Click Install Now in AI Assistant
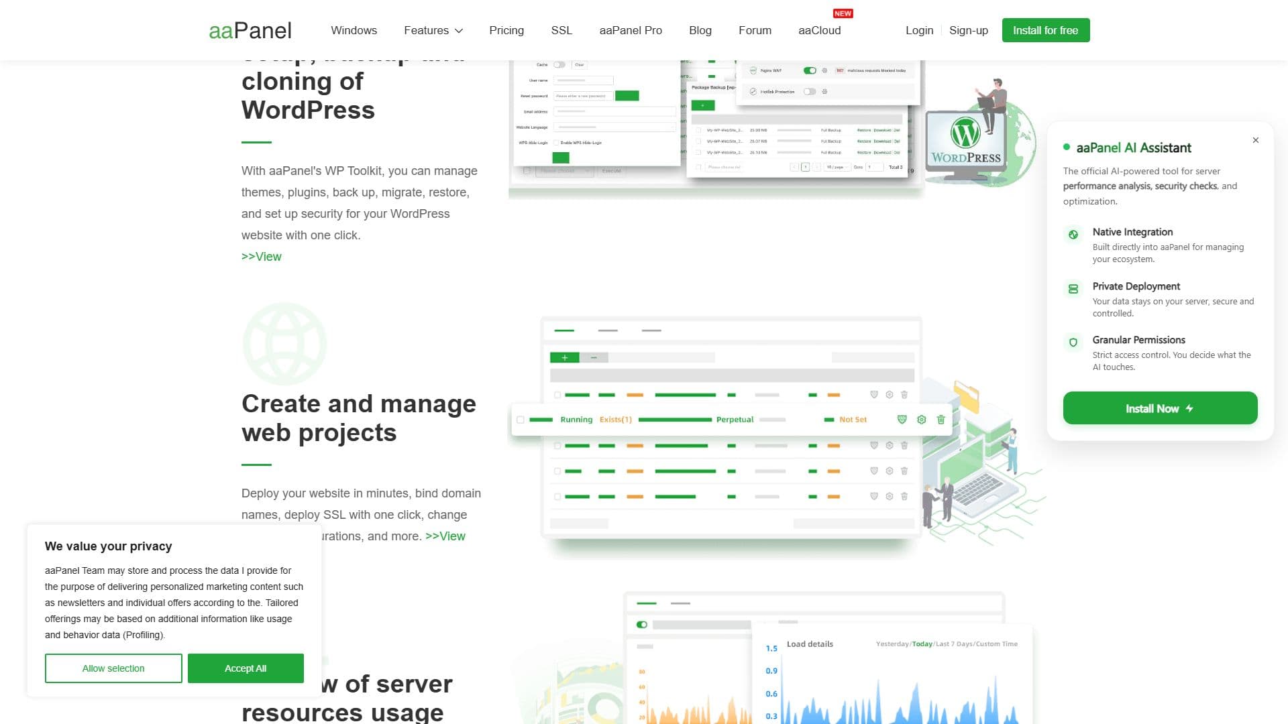1288x724 pixels. [1160, 408]
